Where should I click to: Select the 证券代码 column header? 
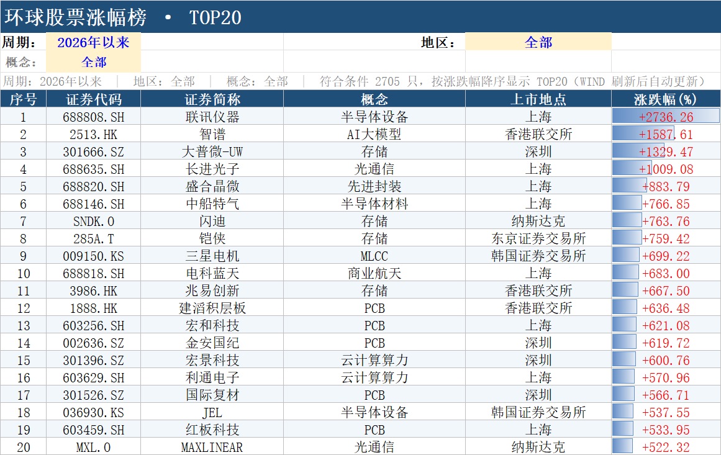(x=93, y=99)
